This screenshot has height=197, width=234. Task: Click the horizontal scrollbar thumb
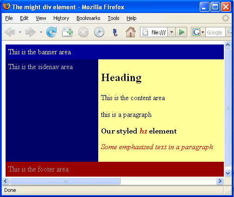[65, 181]
